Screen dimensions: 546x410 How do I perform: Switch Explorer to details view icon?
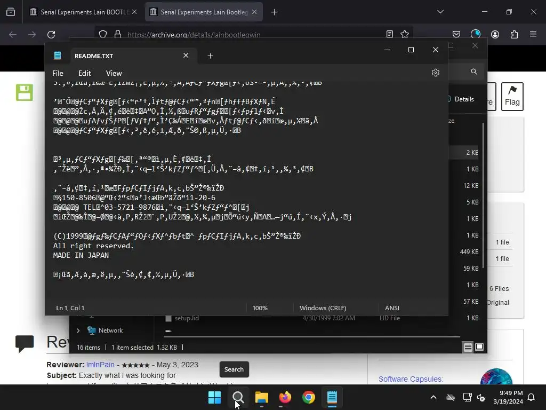click(468, 347)
